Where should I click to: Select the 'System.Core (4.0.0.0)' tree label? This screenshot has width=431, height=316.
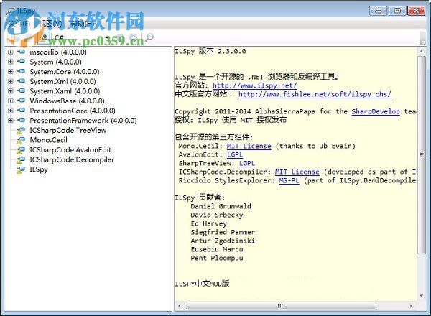click(x=65, y=71)
